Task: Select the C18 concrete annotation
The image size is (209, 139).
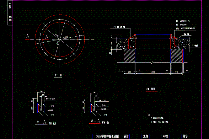Action: click(195, 45)
